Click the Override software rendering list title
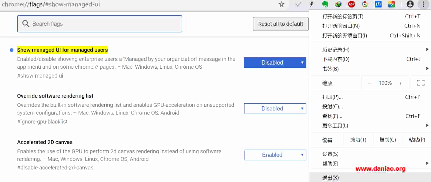431x182 pixels. point(55,96)
